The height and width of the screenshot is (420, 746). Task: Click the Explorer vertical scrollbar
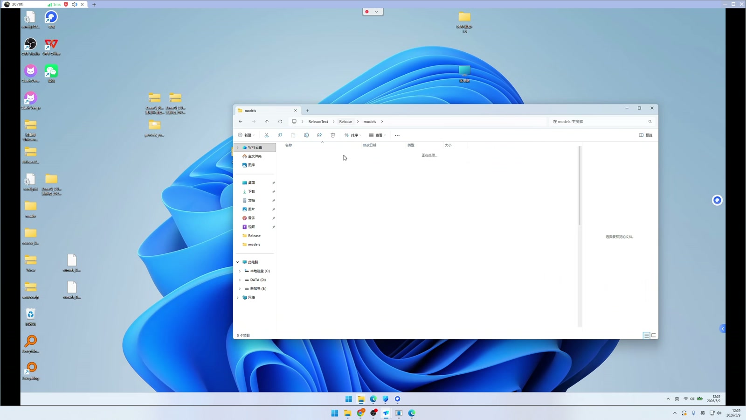(580, 186)
